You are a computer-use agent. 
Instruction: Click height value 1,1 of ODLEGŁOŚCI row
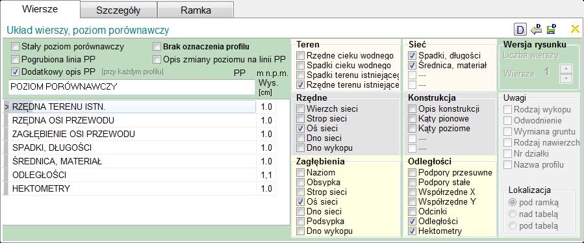(x=266, y=175)
